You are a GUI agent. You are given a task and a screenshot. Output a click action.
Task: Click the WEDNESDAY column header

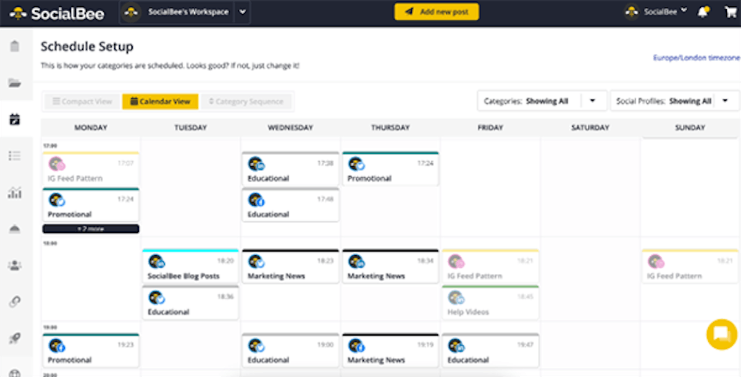[x=290, y=128]
